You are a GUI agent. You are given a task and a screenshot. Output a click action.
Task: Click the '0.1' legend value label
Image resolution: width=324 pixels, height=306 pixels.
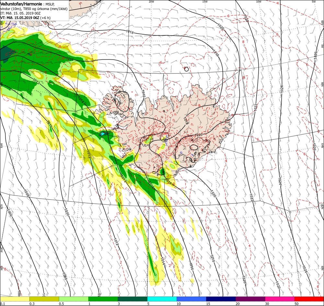3,304
